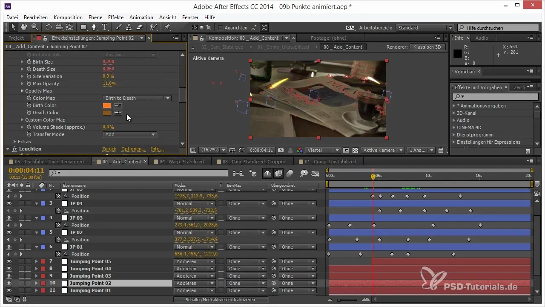Click the 01 _Comp_Unstabilized breadcrumb in viewer
Image resolution: width=545 pixels, height=307 pixels.
tap(283, 47)
